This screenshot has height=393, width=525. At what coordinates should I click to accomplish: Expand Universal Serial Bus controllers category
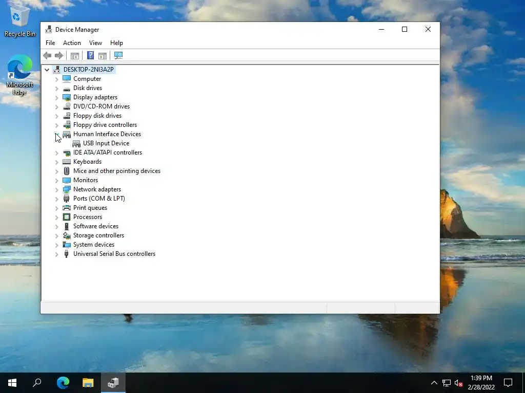tap(56, 254)
